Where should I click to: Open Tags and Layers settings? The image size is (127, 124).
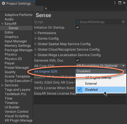(17, 90)
